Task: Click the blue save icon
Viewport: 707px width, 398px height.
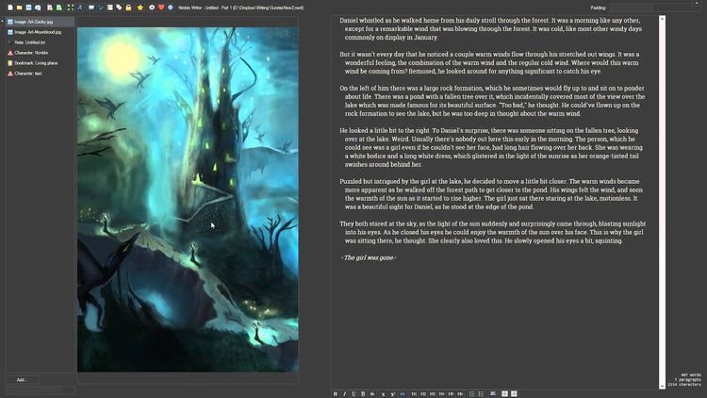Action: pyautogui.click(x=28, y=8)
